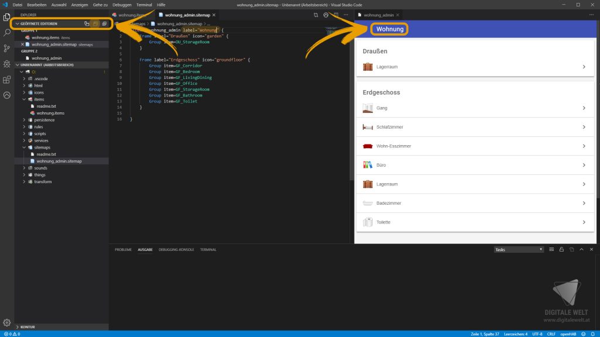The width and height of the screenshot is (600, 337).
Task: Open the Search view in activity bar
Action: (x=7, y=33)
